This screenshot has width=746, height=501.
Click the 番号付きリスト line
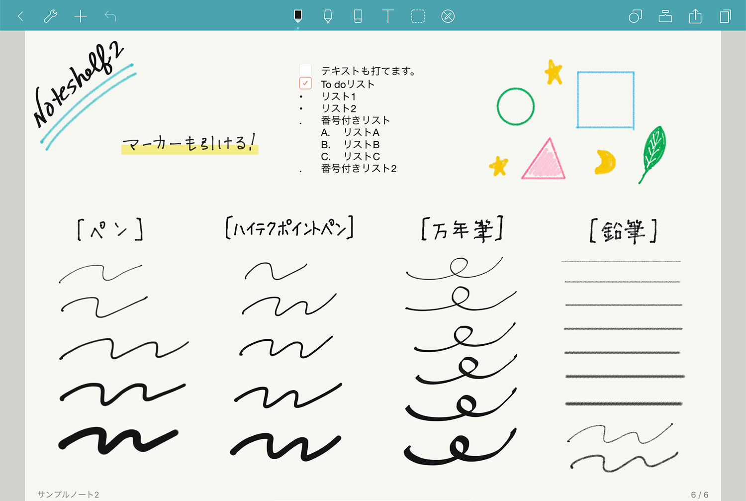pyautogui.click(x=356, y=120)
